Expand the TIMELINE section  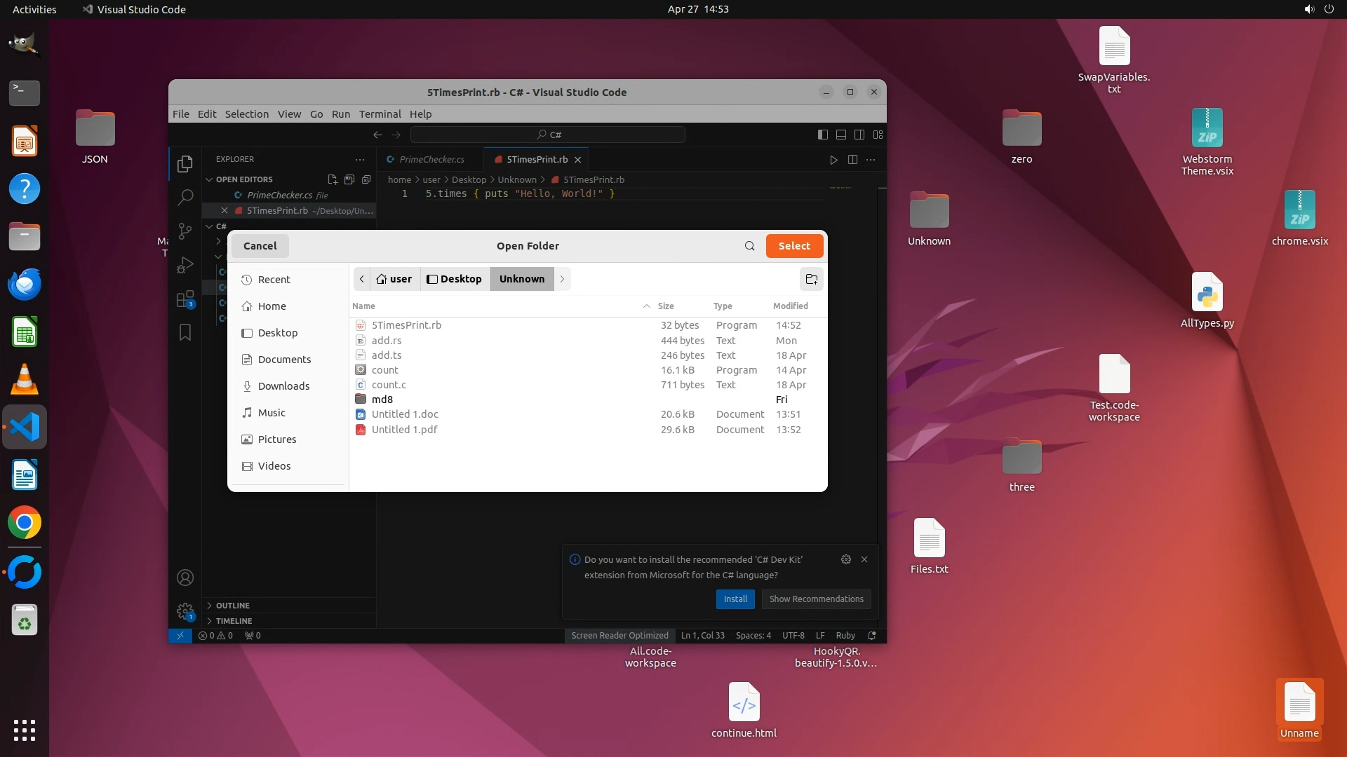point(234,621)
